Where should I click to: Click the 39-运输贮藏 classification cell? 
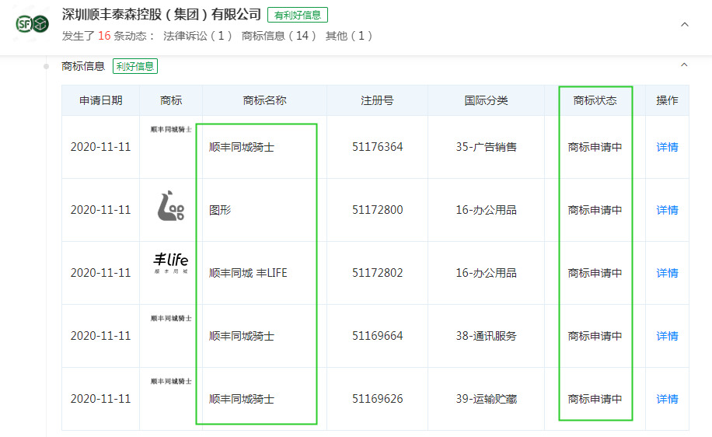click(487, 399)
